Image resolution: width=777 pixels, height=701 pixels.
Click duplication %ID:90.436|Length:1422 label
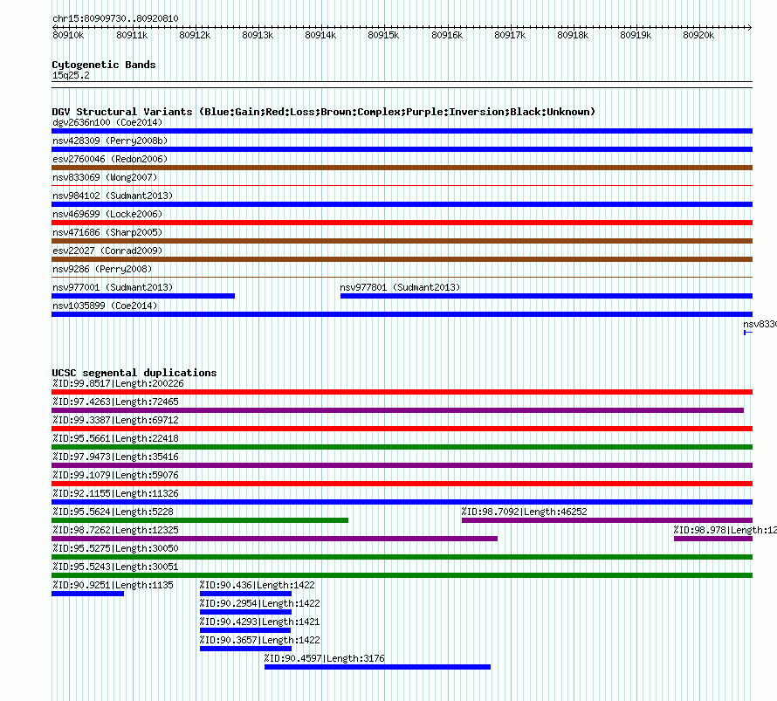[x=258, y=585]
